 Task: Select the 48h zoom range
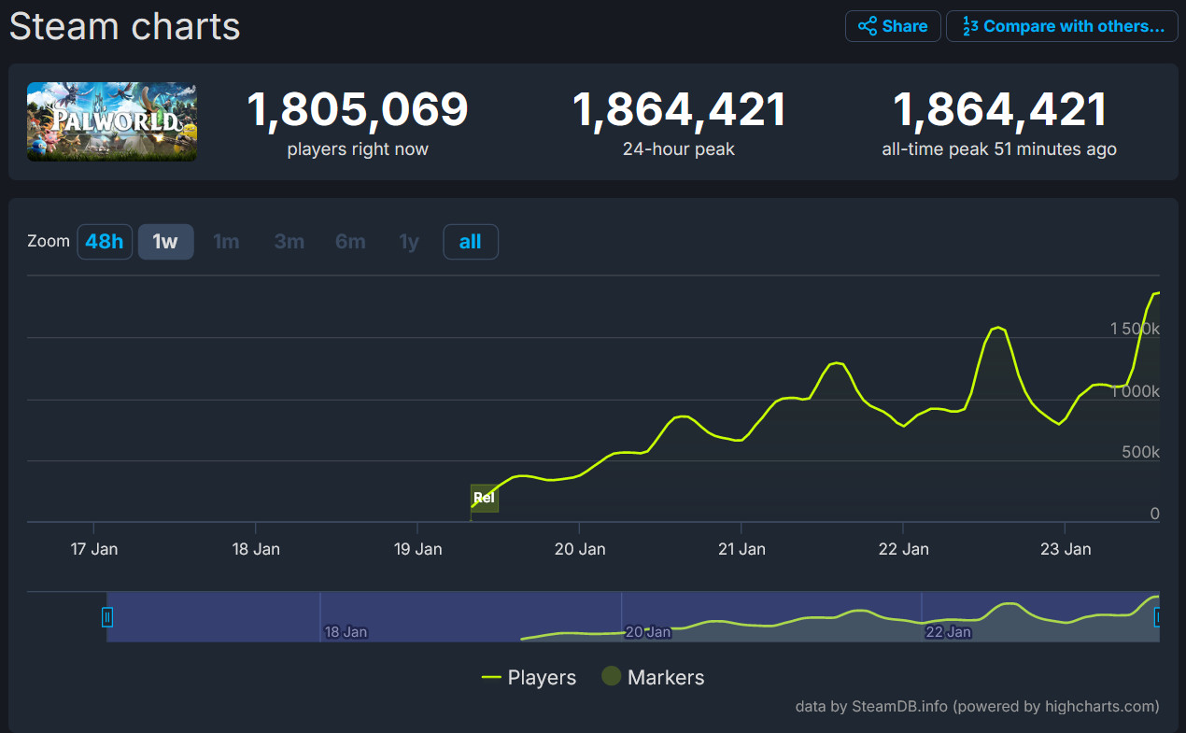[x=105, y=242]
